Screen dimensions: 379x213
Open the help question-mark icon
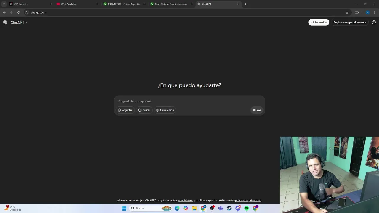point(374,22)
